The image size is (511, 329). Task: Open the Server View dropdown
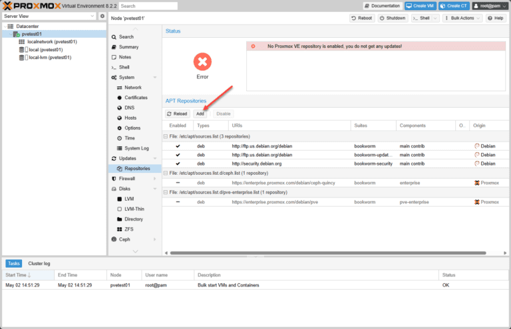click(x=49, y=16)
